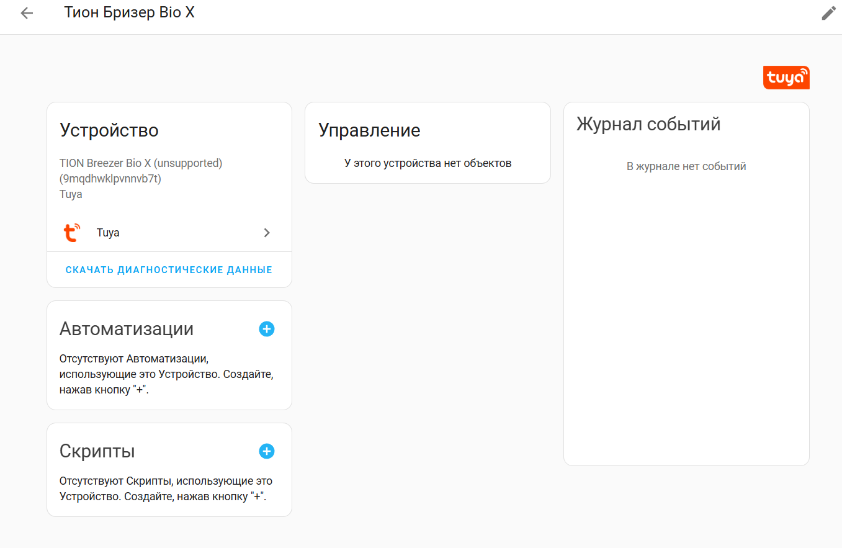Open the Tuya integration row label

click(108, 233)
